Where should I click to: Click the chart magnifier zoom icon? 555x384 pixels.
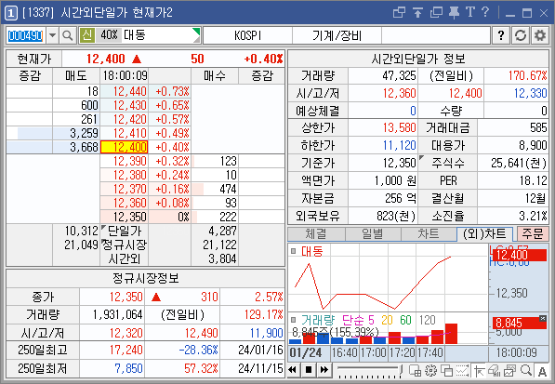(x=526, y=370)
